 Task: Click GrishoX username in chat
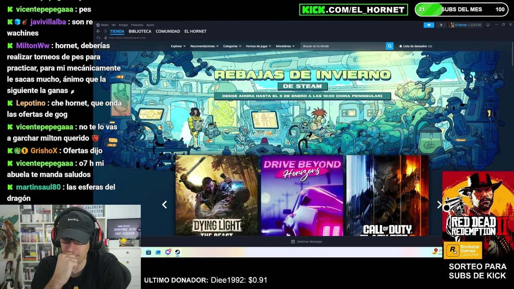coord(44,151)
